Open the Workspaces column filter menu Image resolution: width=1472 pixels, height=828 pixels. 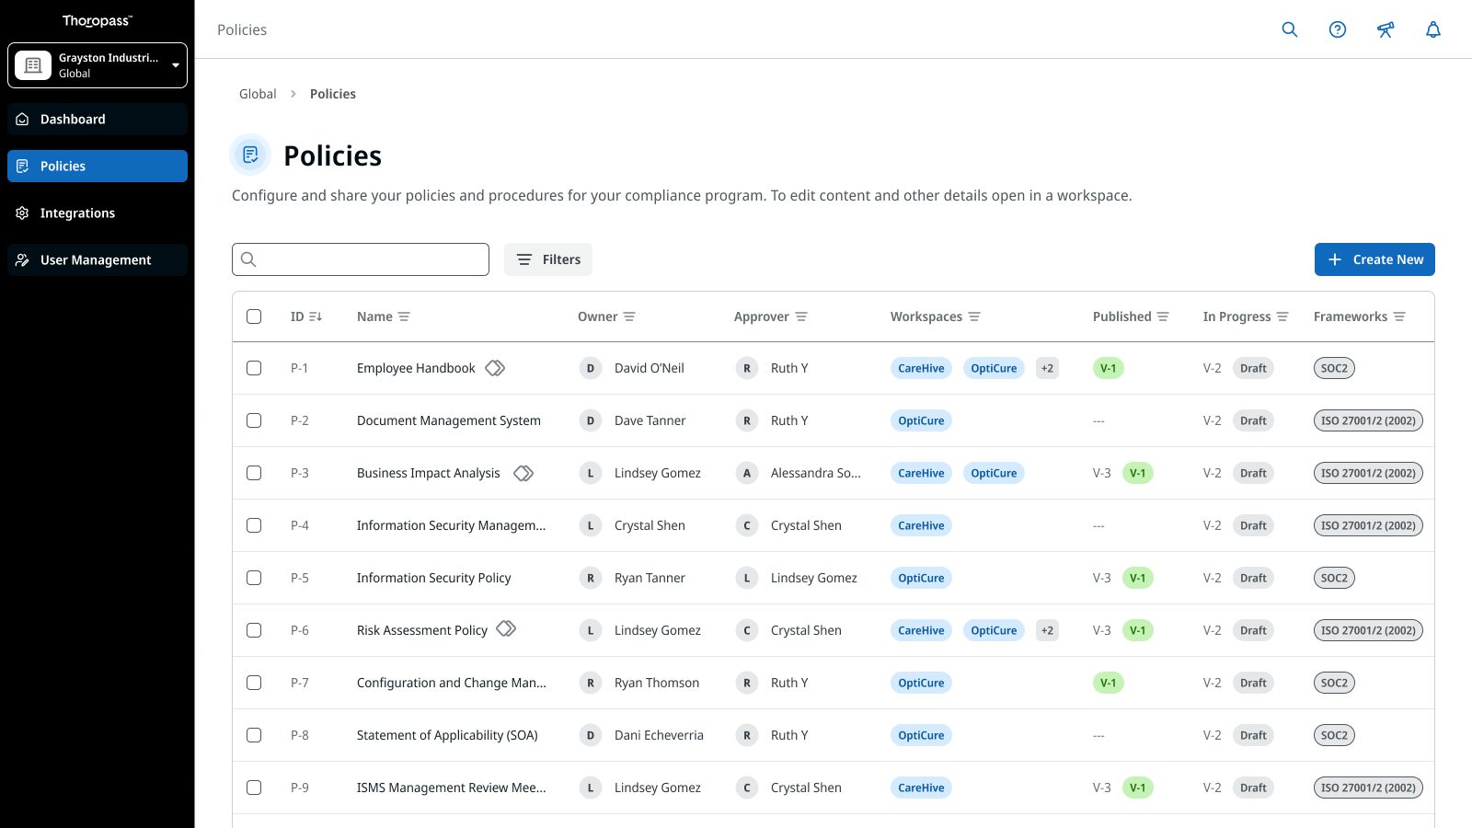click(974, 316)
